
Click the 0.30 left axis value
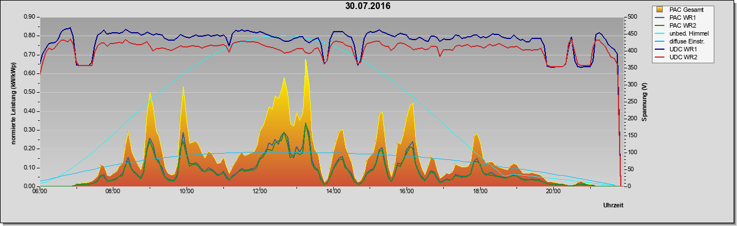coord(29,130)
